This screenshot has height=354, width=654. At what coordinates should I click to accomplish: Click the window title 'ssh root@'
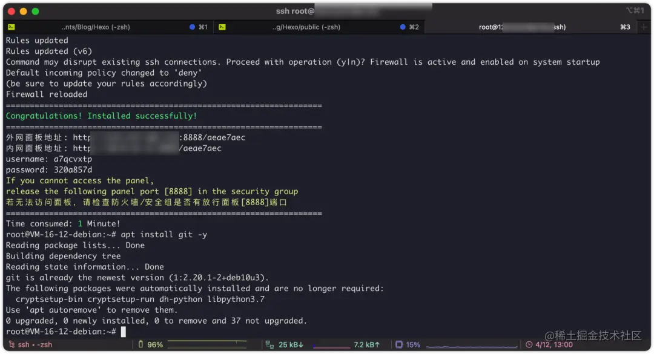coord(296,11)
